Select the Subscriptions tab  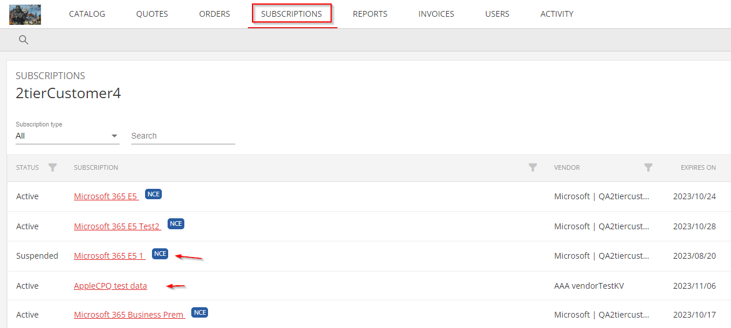coord(292,14)
